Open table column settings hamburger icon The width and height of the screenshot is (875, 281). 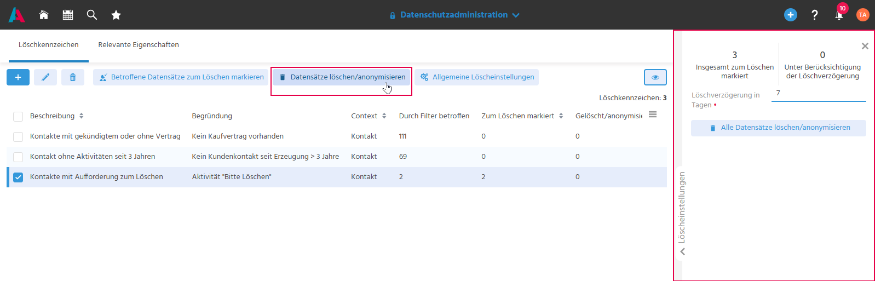tap(653, 114)
